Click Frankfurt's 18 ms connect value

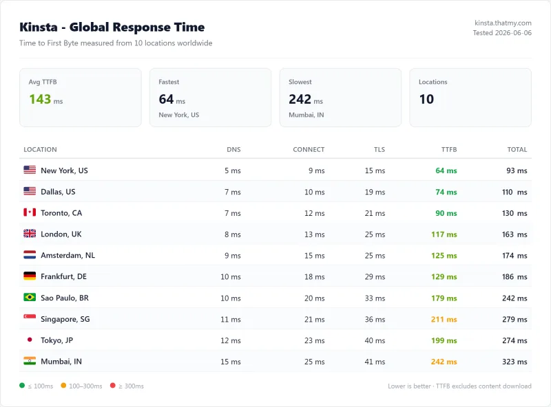tap(315, 276)
